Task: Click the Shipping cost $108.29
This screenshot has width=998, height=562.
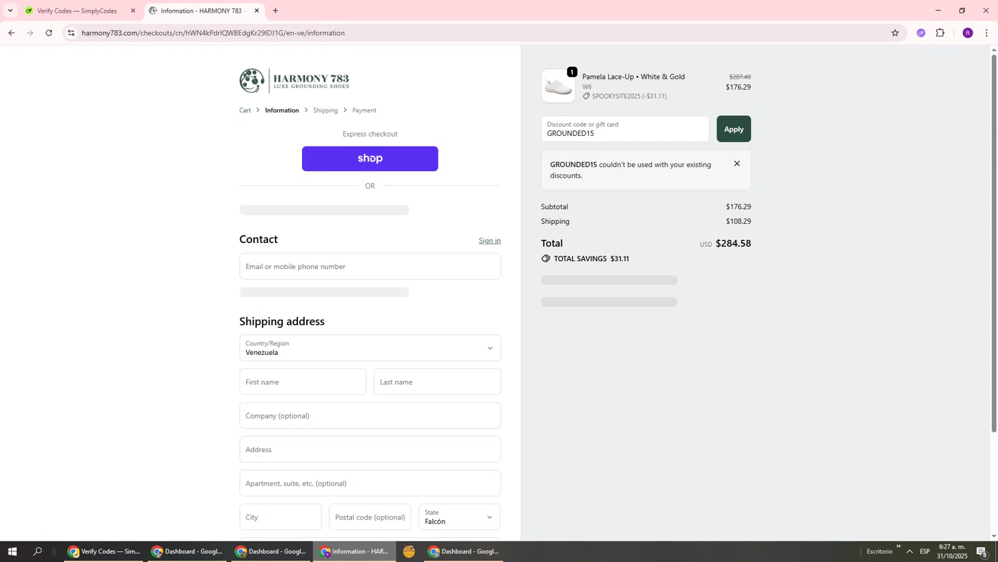Action: 739,222
